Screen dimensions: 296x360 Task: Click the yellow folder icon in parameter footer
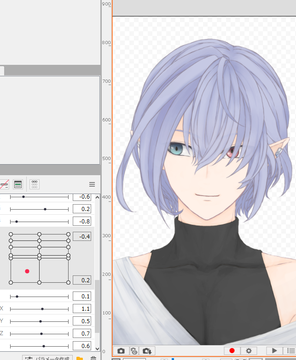[x=80, y=358]
